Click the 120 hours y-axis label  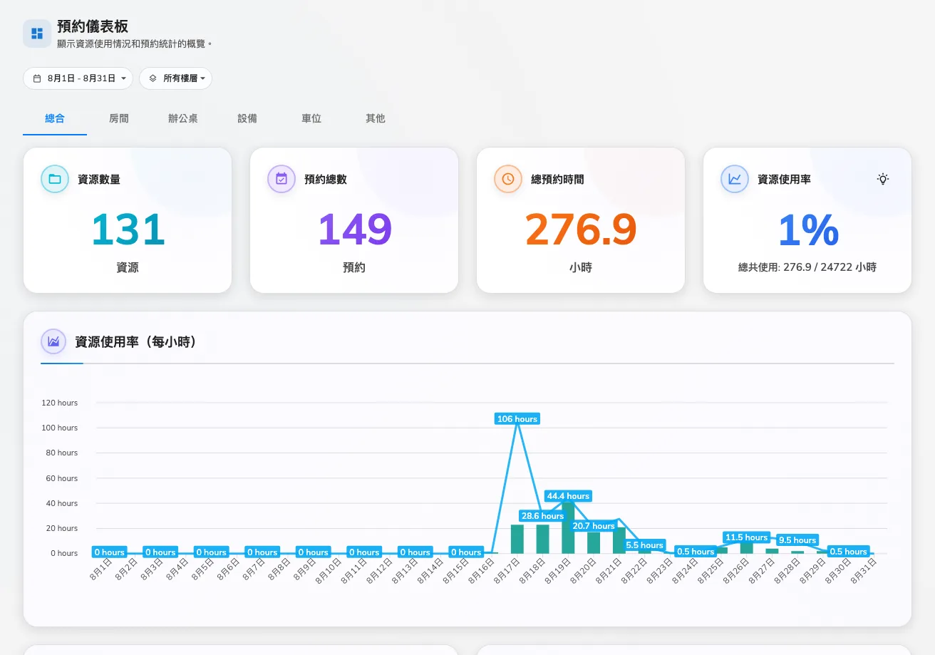pos(59,403)
